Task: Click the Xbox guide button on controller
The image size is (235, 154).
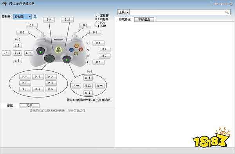Action: 58,50
